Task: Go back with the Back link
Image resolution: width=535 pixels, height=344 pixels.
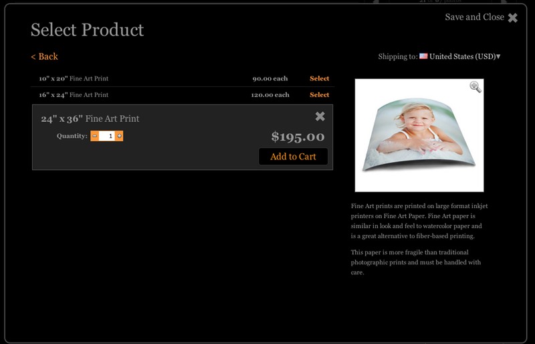Action: tap(44, 56)
